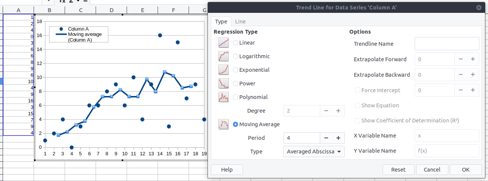Open Help for the trend line dialog
The height and width of the screenshot is (181, 488).
tap(227, 170)
